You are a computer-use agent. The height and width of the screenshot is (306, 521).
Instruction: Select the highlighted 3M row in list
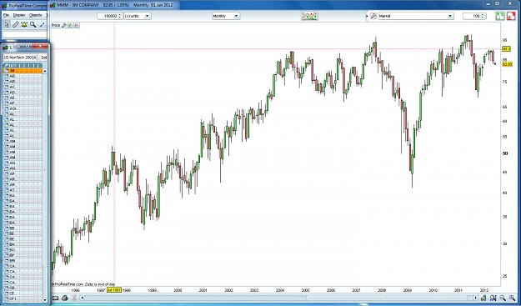[23, 71]
